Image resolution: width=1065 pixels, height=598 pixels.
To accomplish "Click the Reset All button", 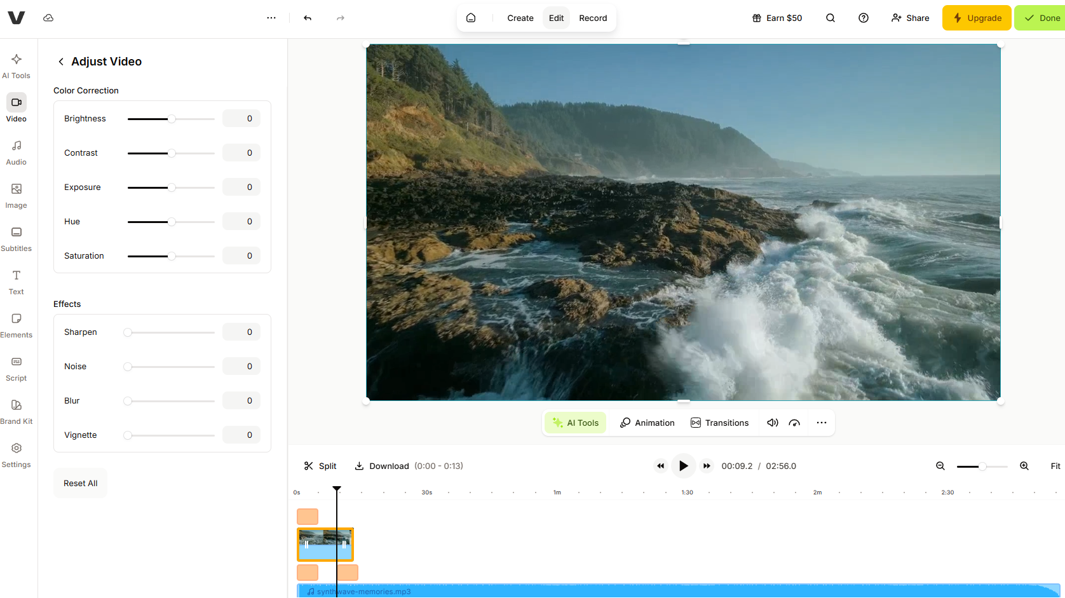I will [x=81, y=483].
